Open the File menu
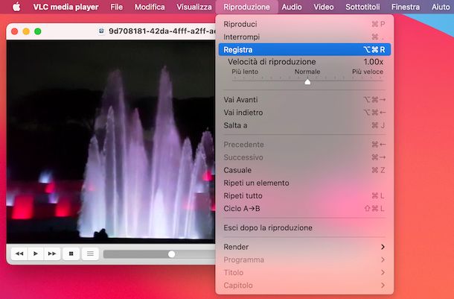The height and width of the screenshot is (299, 454). tap(116, 7)
